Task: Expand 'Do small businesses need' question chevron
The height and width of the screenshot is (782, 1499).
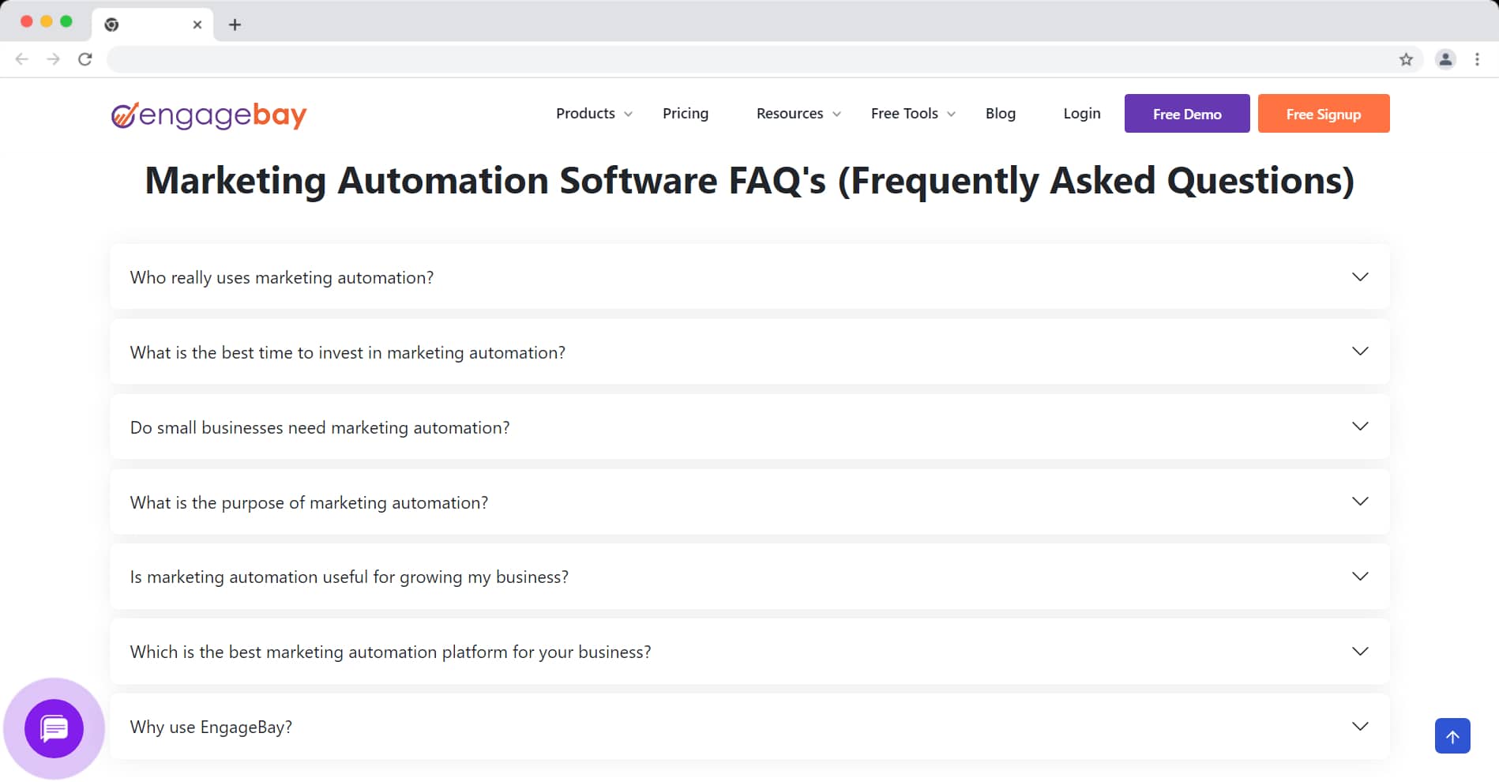Action: coord(1360,427)
